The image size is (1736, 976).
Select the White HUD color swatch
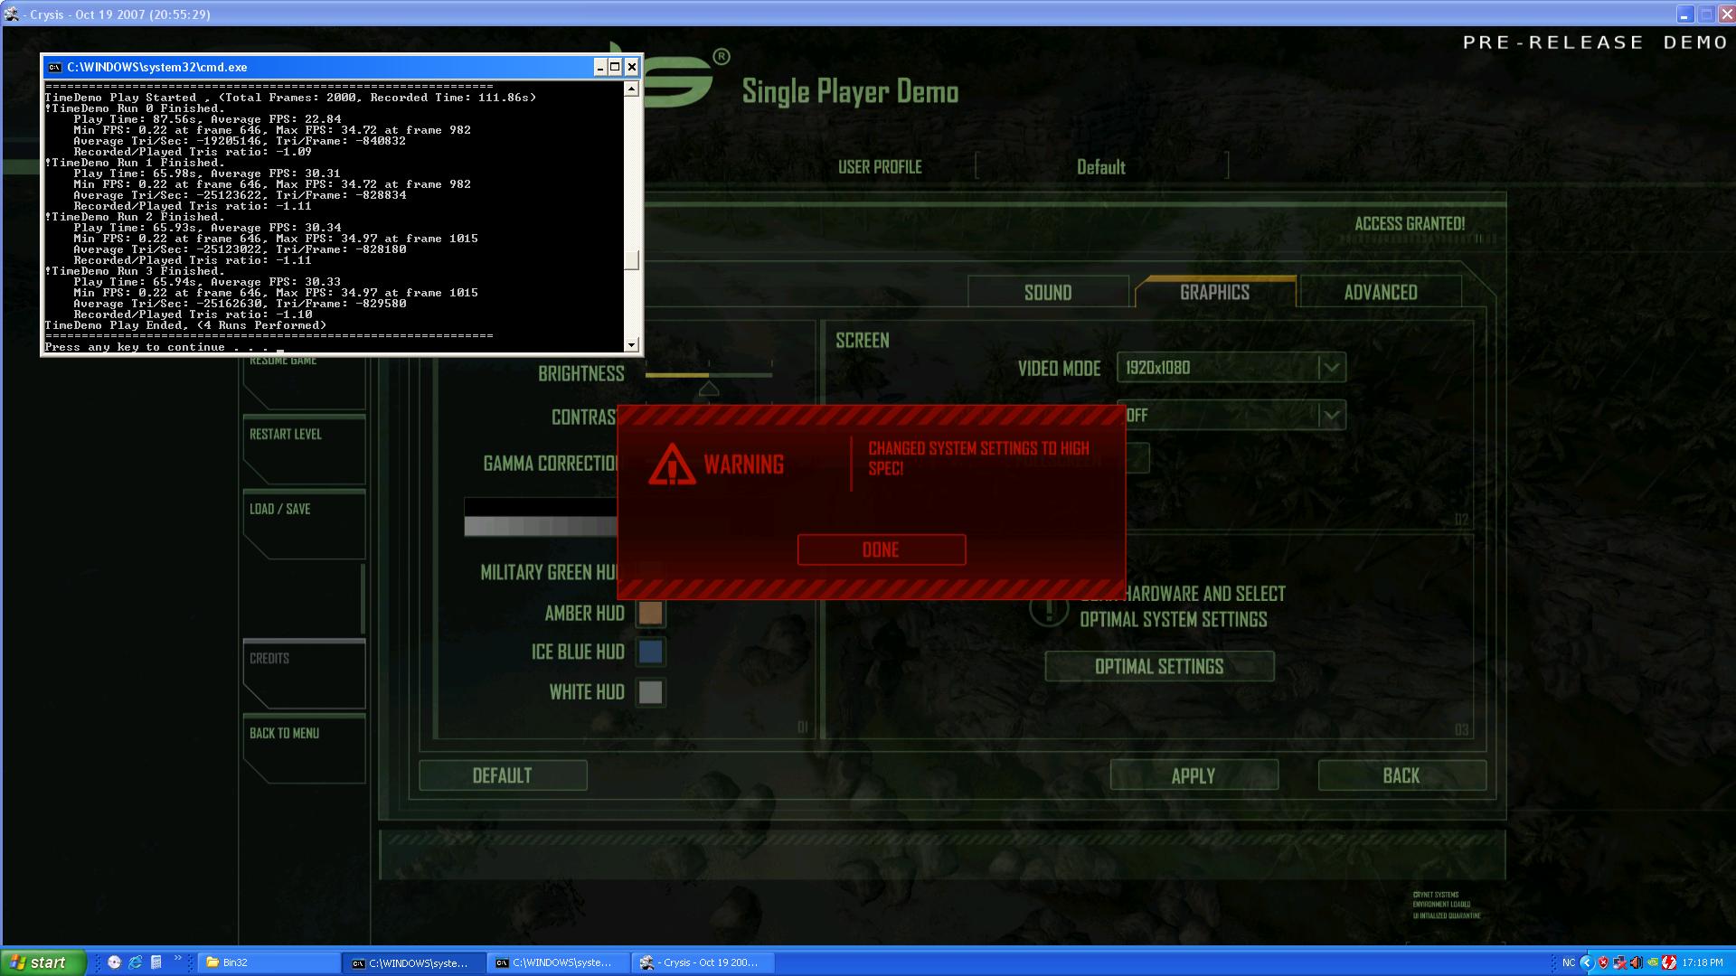(651, 692)
